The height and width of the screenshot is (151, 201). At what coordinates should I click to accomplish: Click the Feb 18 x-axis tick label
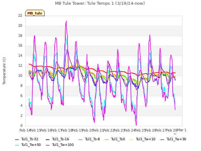(67, 130)
